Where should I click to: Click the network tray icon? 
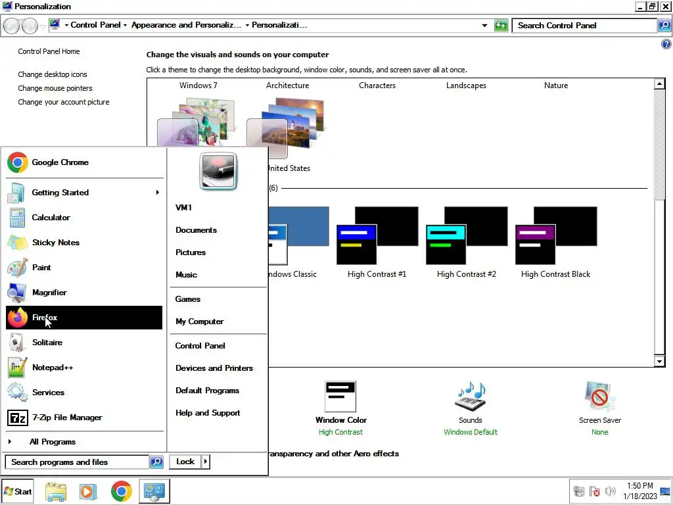click(579, 491)
